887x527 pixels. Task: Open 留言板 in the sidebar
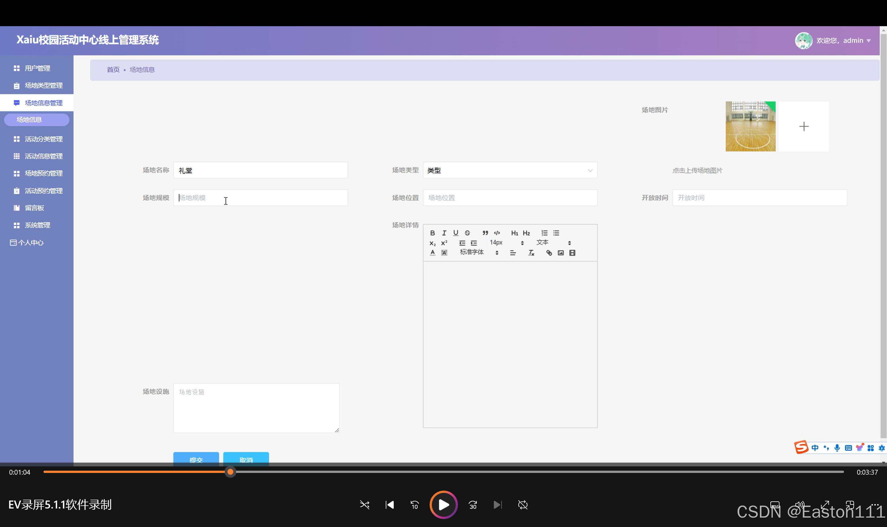[37, 208]
